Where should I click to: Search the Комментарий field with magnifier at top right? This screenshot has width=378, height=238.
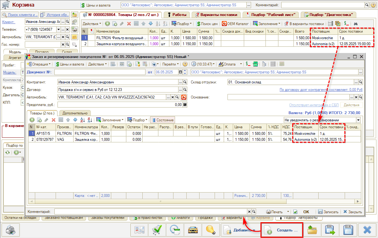click(366, 5)
